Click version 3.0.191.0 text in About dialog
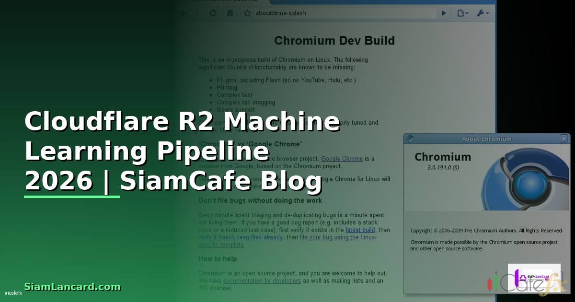575x302 pixels. pyautogui.click(x=443, y=168)
